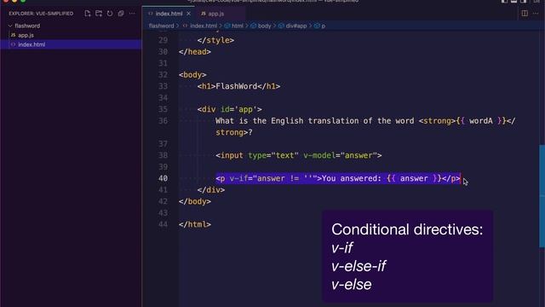The image size is (545, 307).
Task: Click the {{ wordA }} interpolation
Action: 481,121
